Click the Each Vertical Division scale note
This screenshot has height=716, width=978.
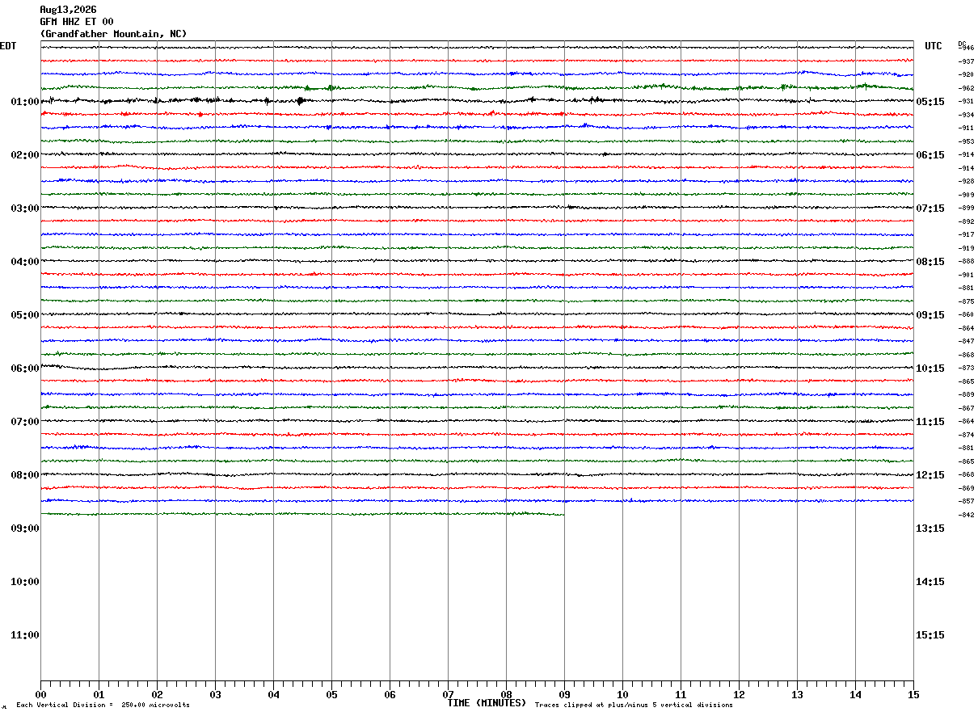tap(103, 705)
